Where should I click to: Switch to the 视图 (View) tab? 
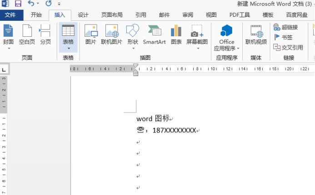click(211, 15)
